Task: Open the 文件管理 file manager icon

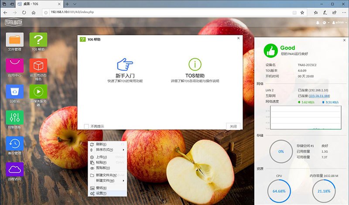Action: 14,40
